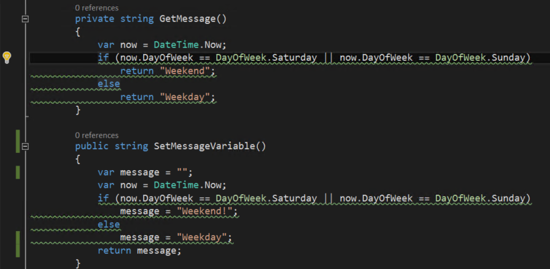Screen dimensions: 550x269
Task: Open the references link above SetMessageVariable
Action: coord(96,134)
